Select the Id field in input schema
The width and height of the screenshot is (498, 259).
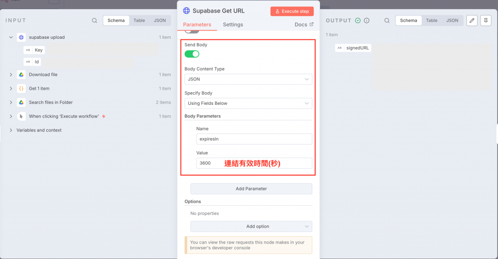(32, 62)
